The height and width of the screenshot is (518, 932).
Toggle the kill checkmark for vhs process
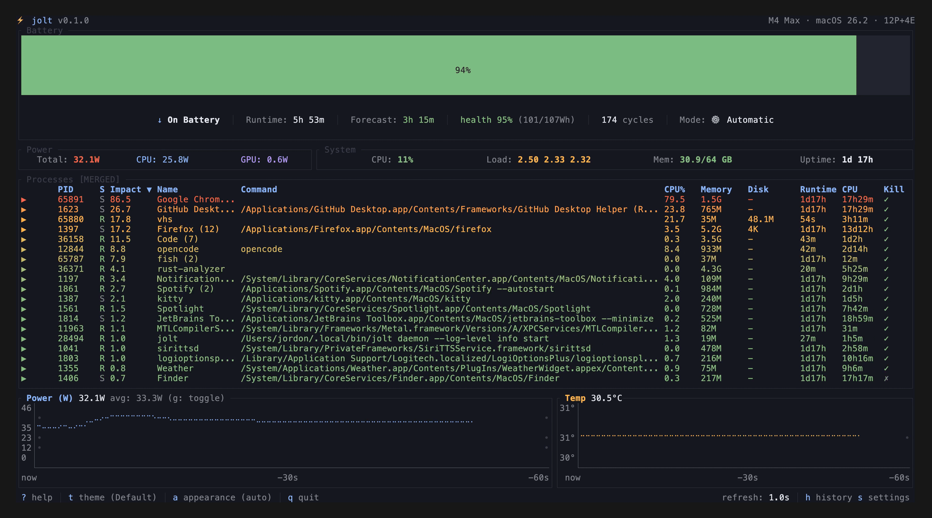coord(886,219)
